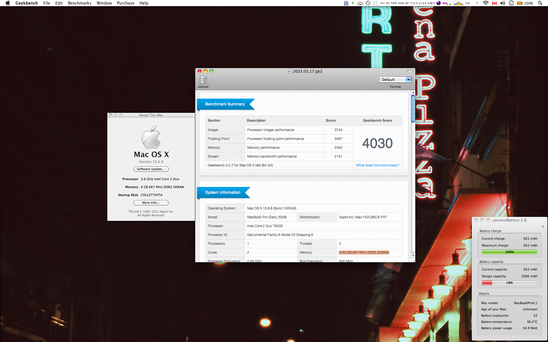Click the battery status icon

pyautogui.click(x=520, y=3)
